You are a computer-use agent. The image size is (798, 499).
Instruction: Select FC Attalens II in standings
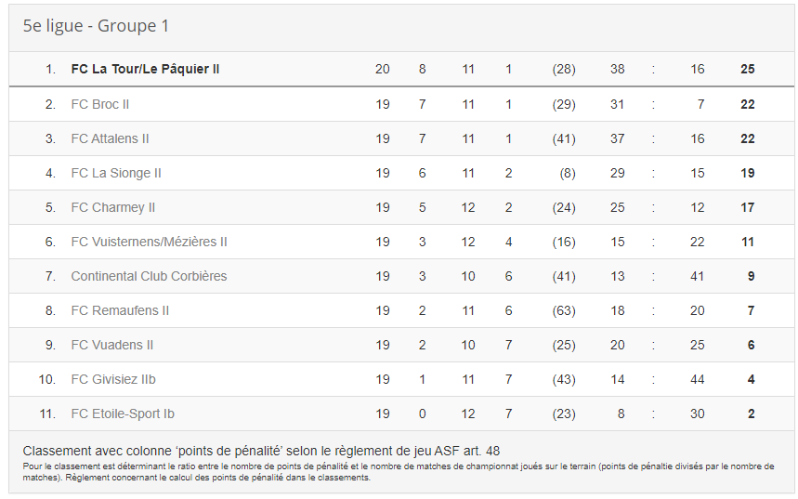[x=110, y=138]
